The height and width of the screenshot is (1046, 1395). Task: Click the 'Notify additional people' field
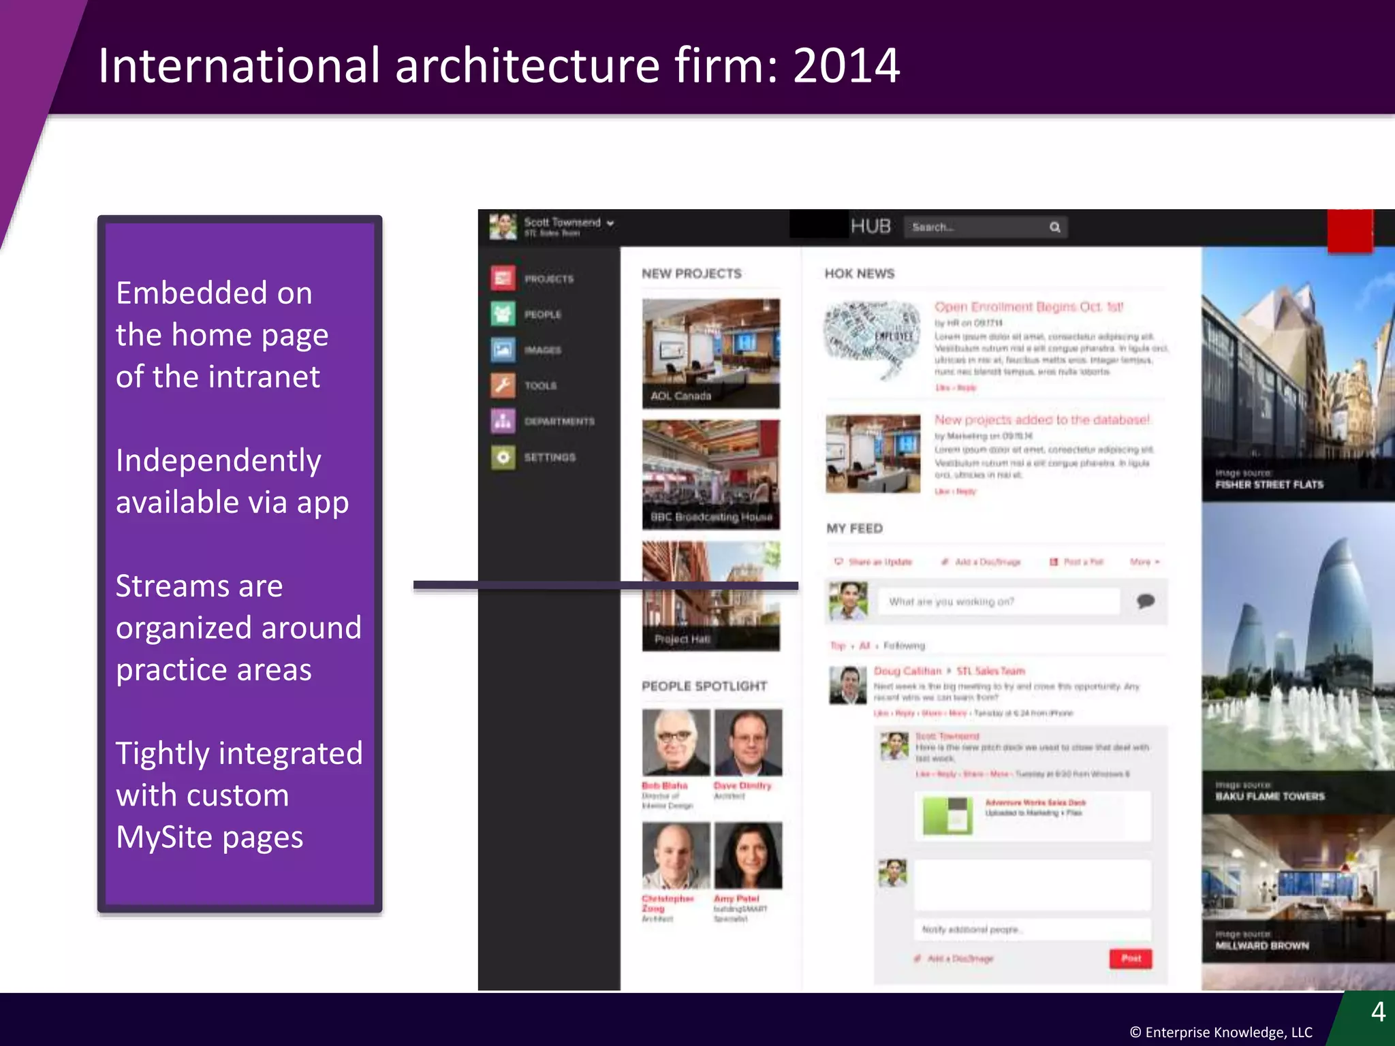click(x=1032, y=930)
